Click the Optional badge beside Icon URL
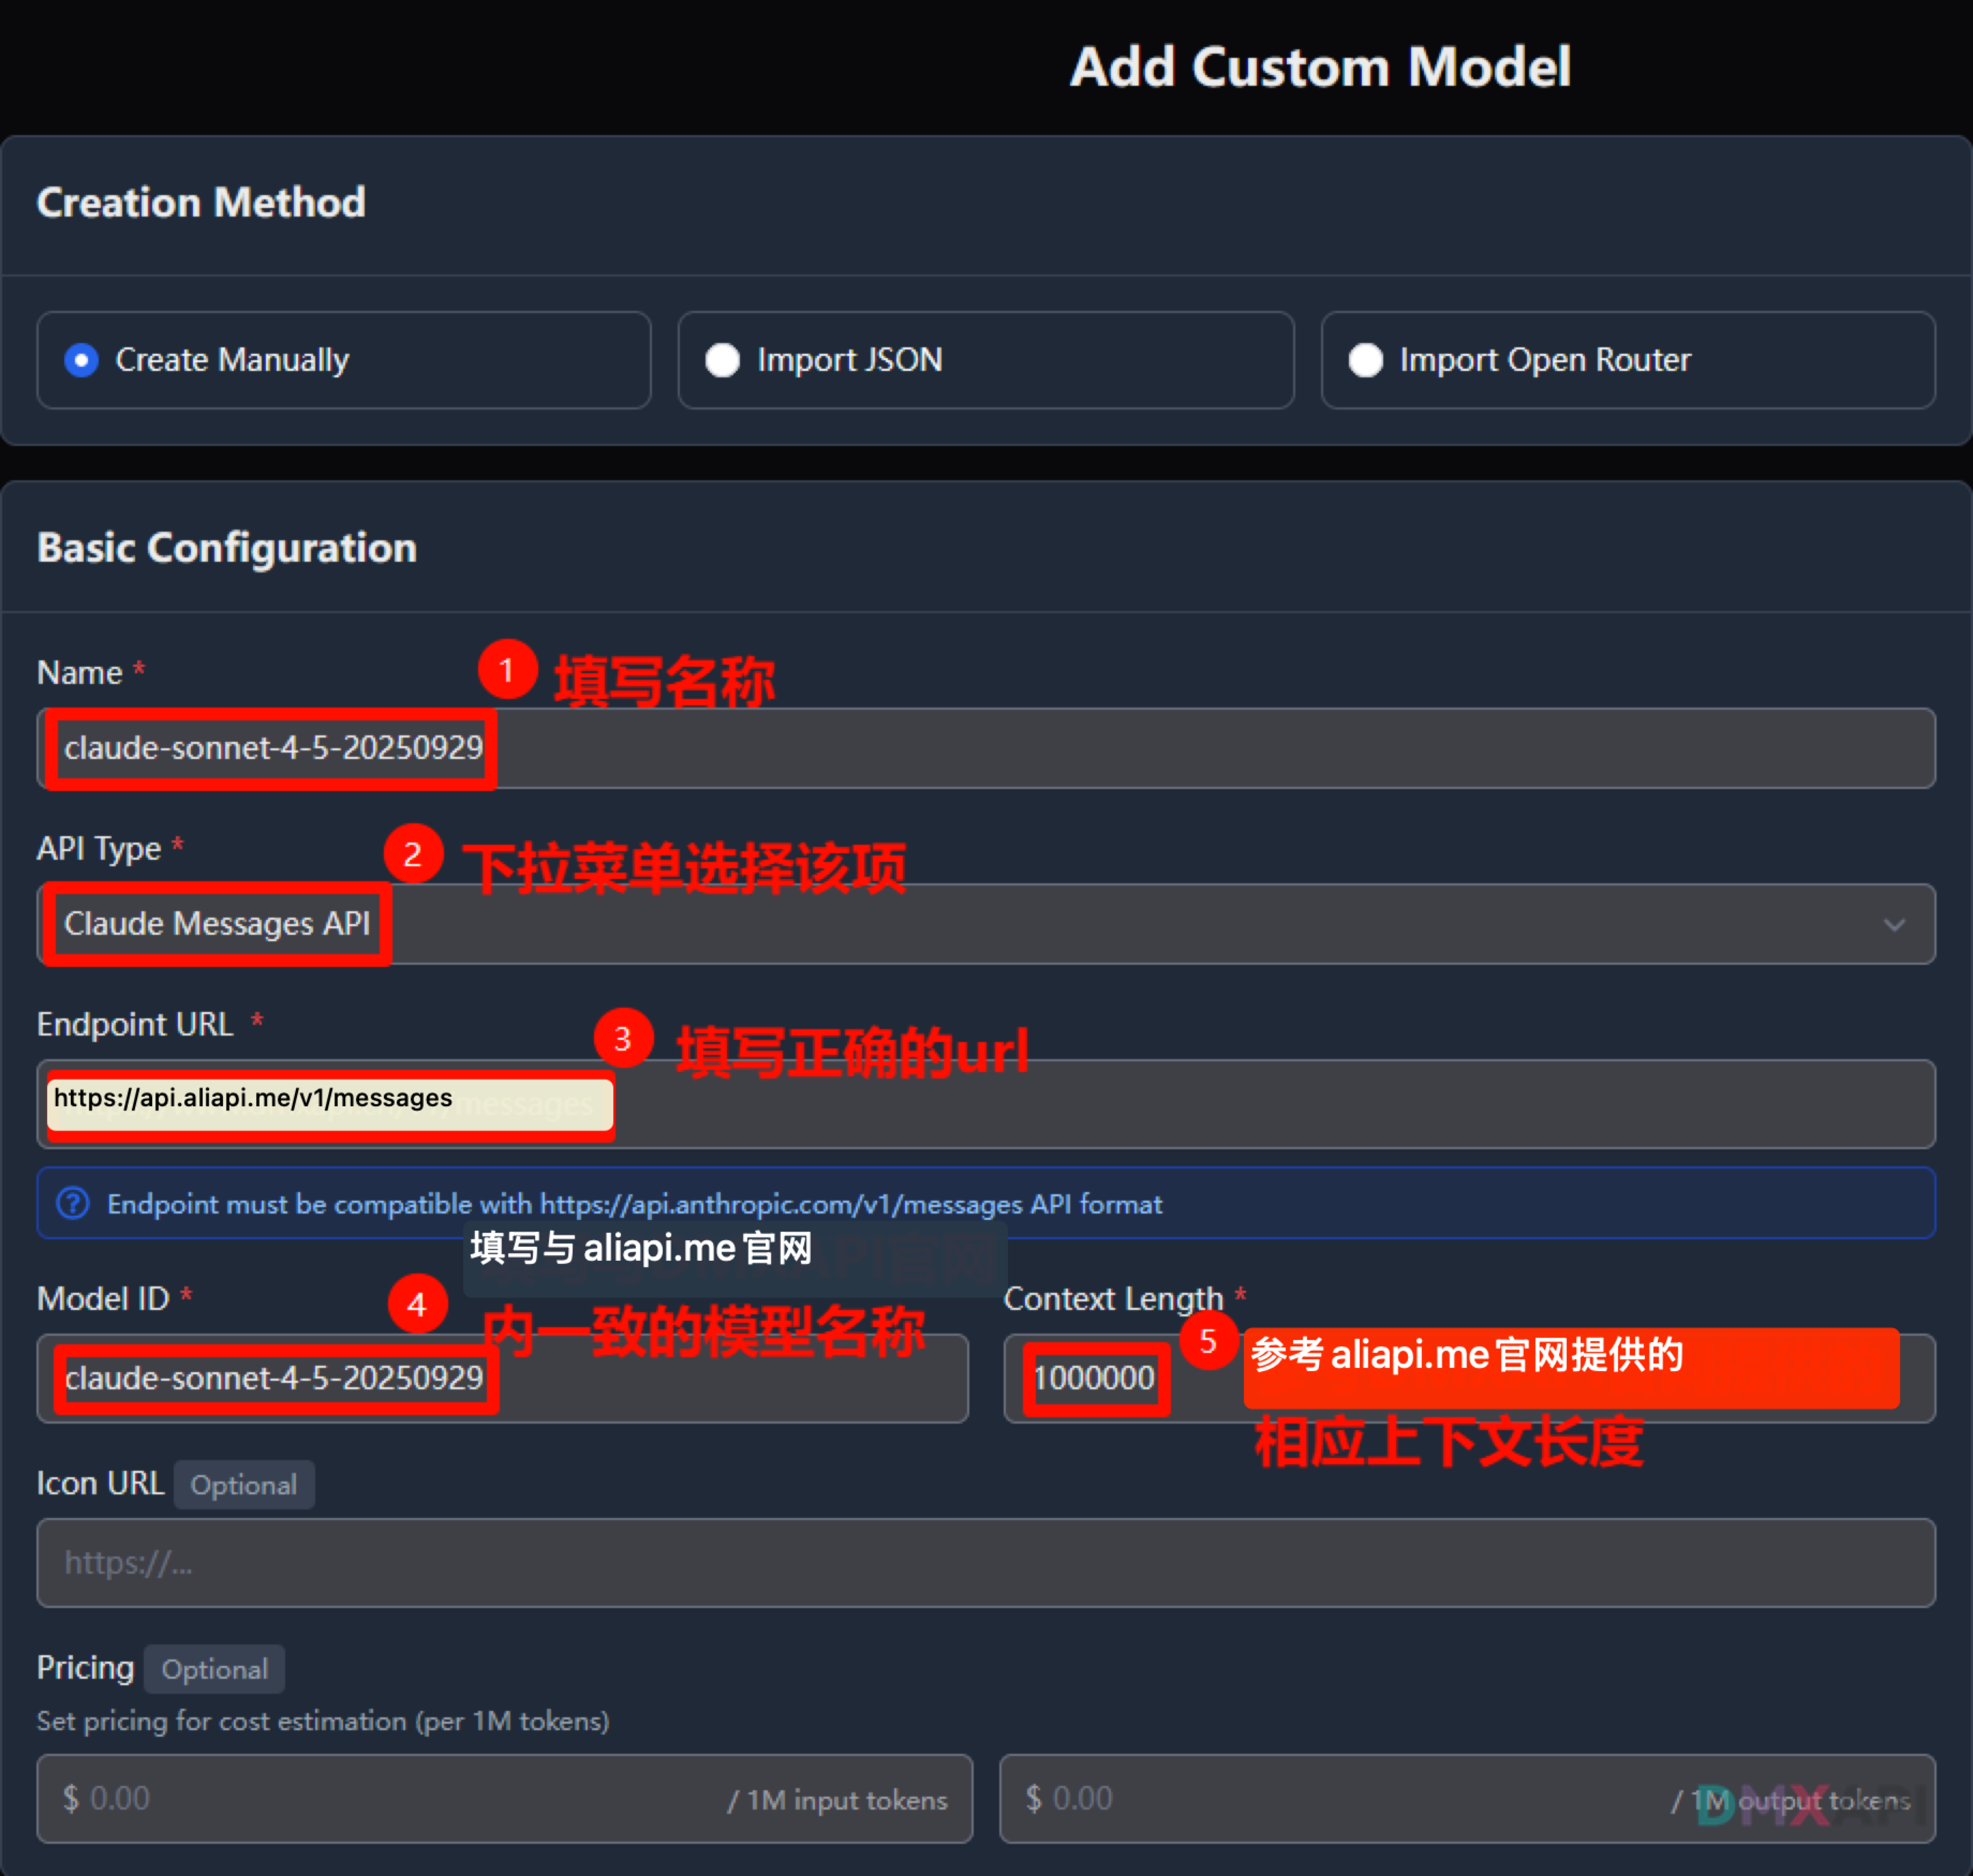The image size is (1973, 1876). click(244, 1485)
